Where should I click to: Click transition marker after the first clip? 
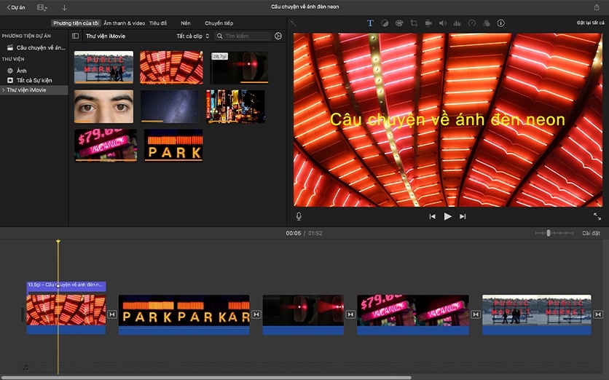(x=112, y=314)
